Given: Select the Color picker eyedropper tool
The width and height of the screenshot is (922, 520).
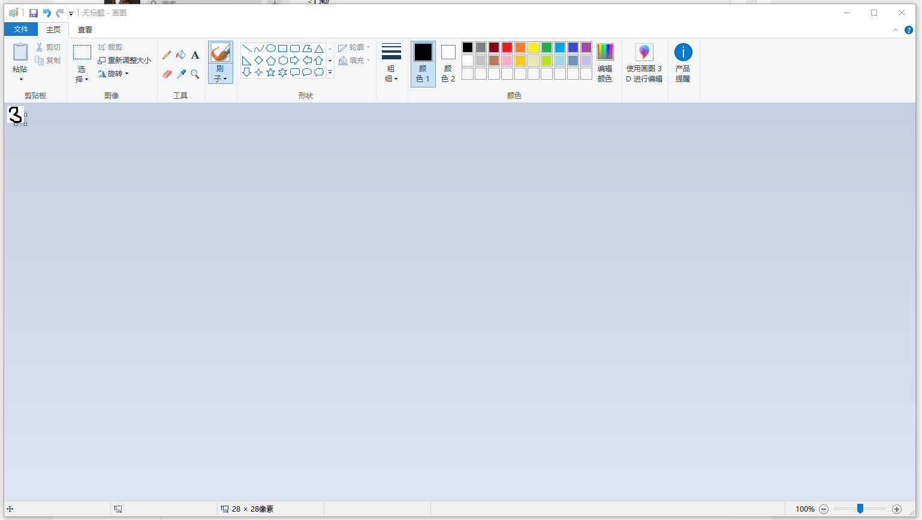Looking at the screenshot, I should (180, 74).
